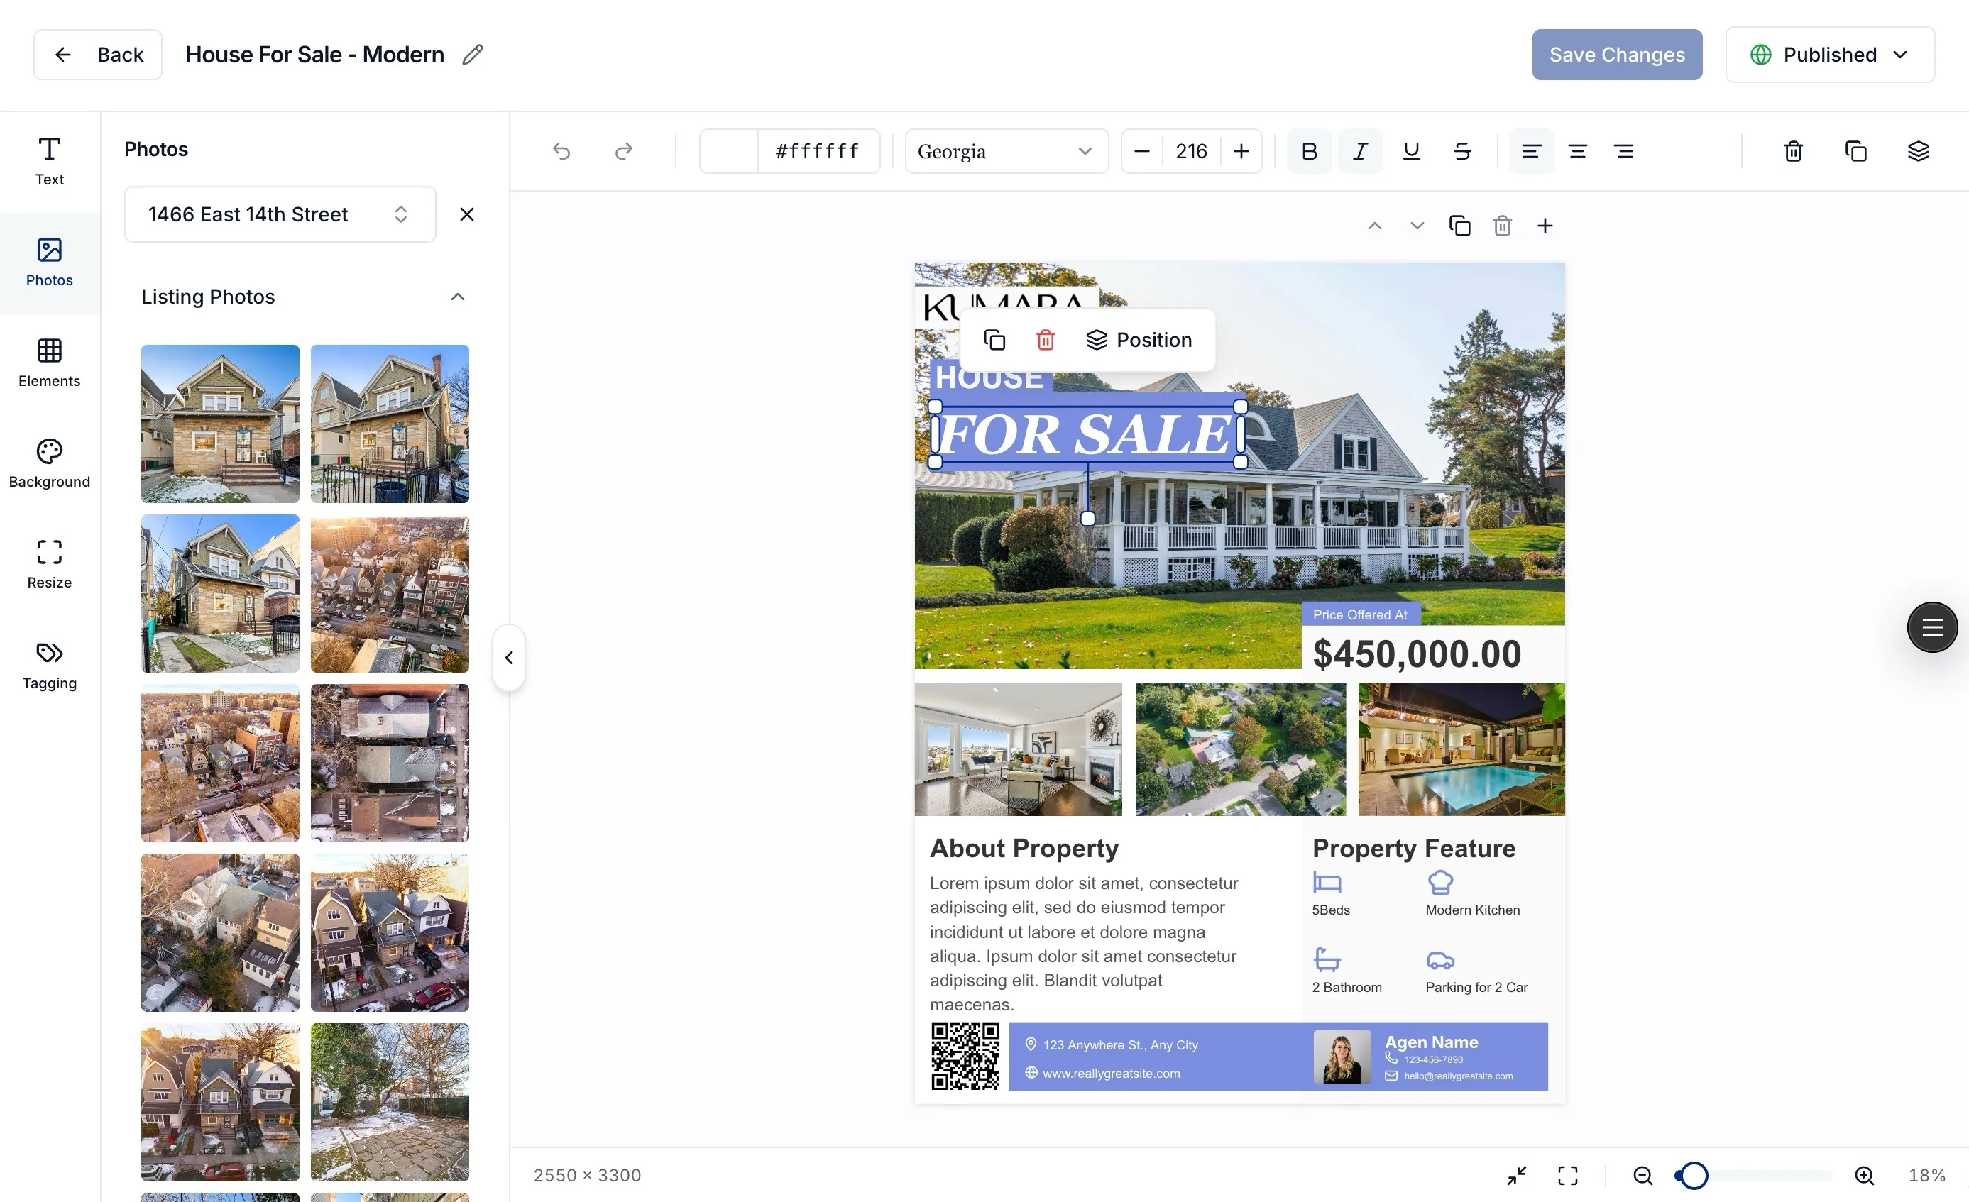
Task: Open the Tagging panel
Action: coord(49,664)
